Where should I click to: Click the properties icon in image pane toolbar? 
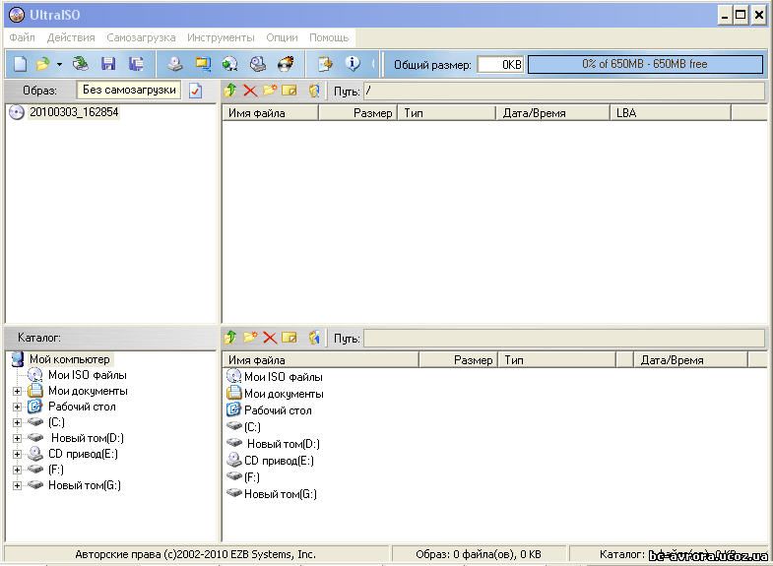[x=314, y=91]
